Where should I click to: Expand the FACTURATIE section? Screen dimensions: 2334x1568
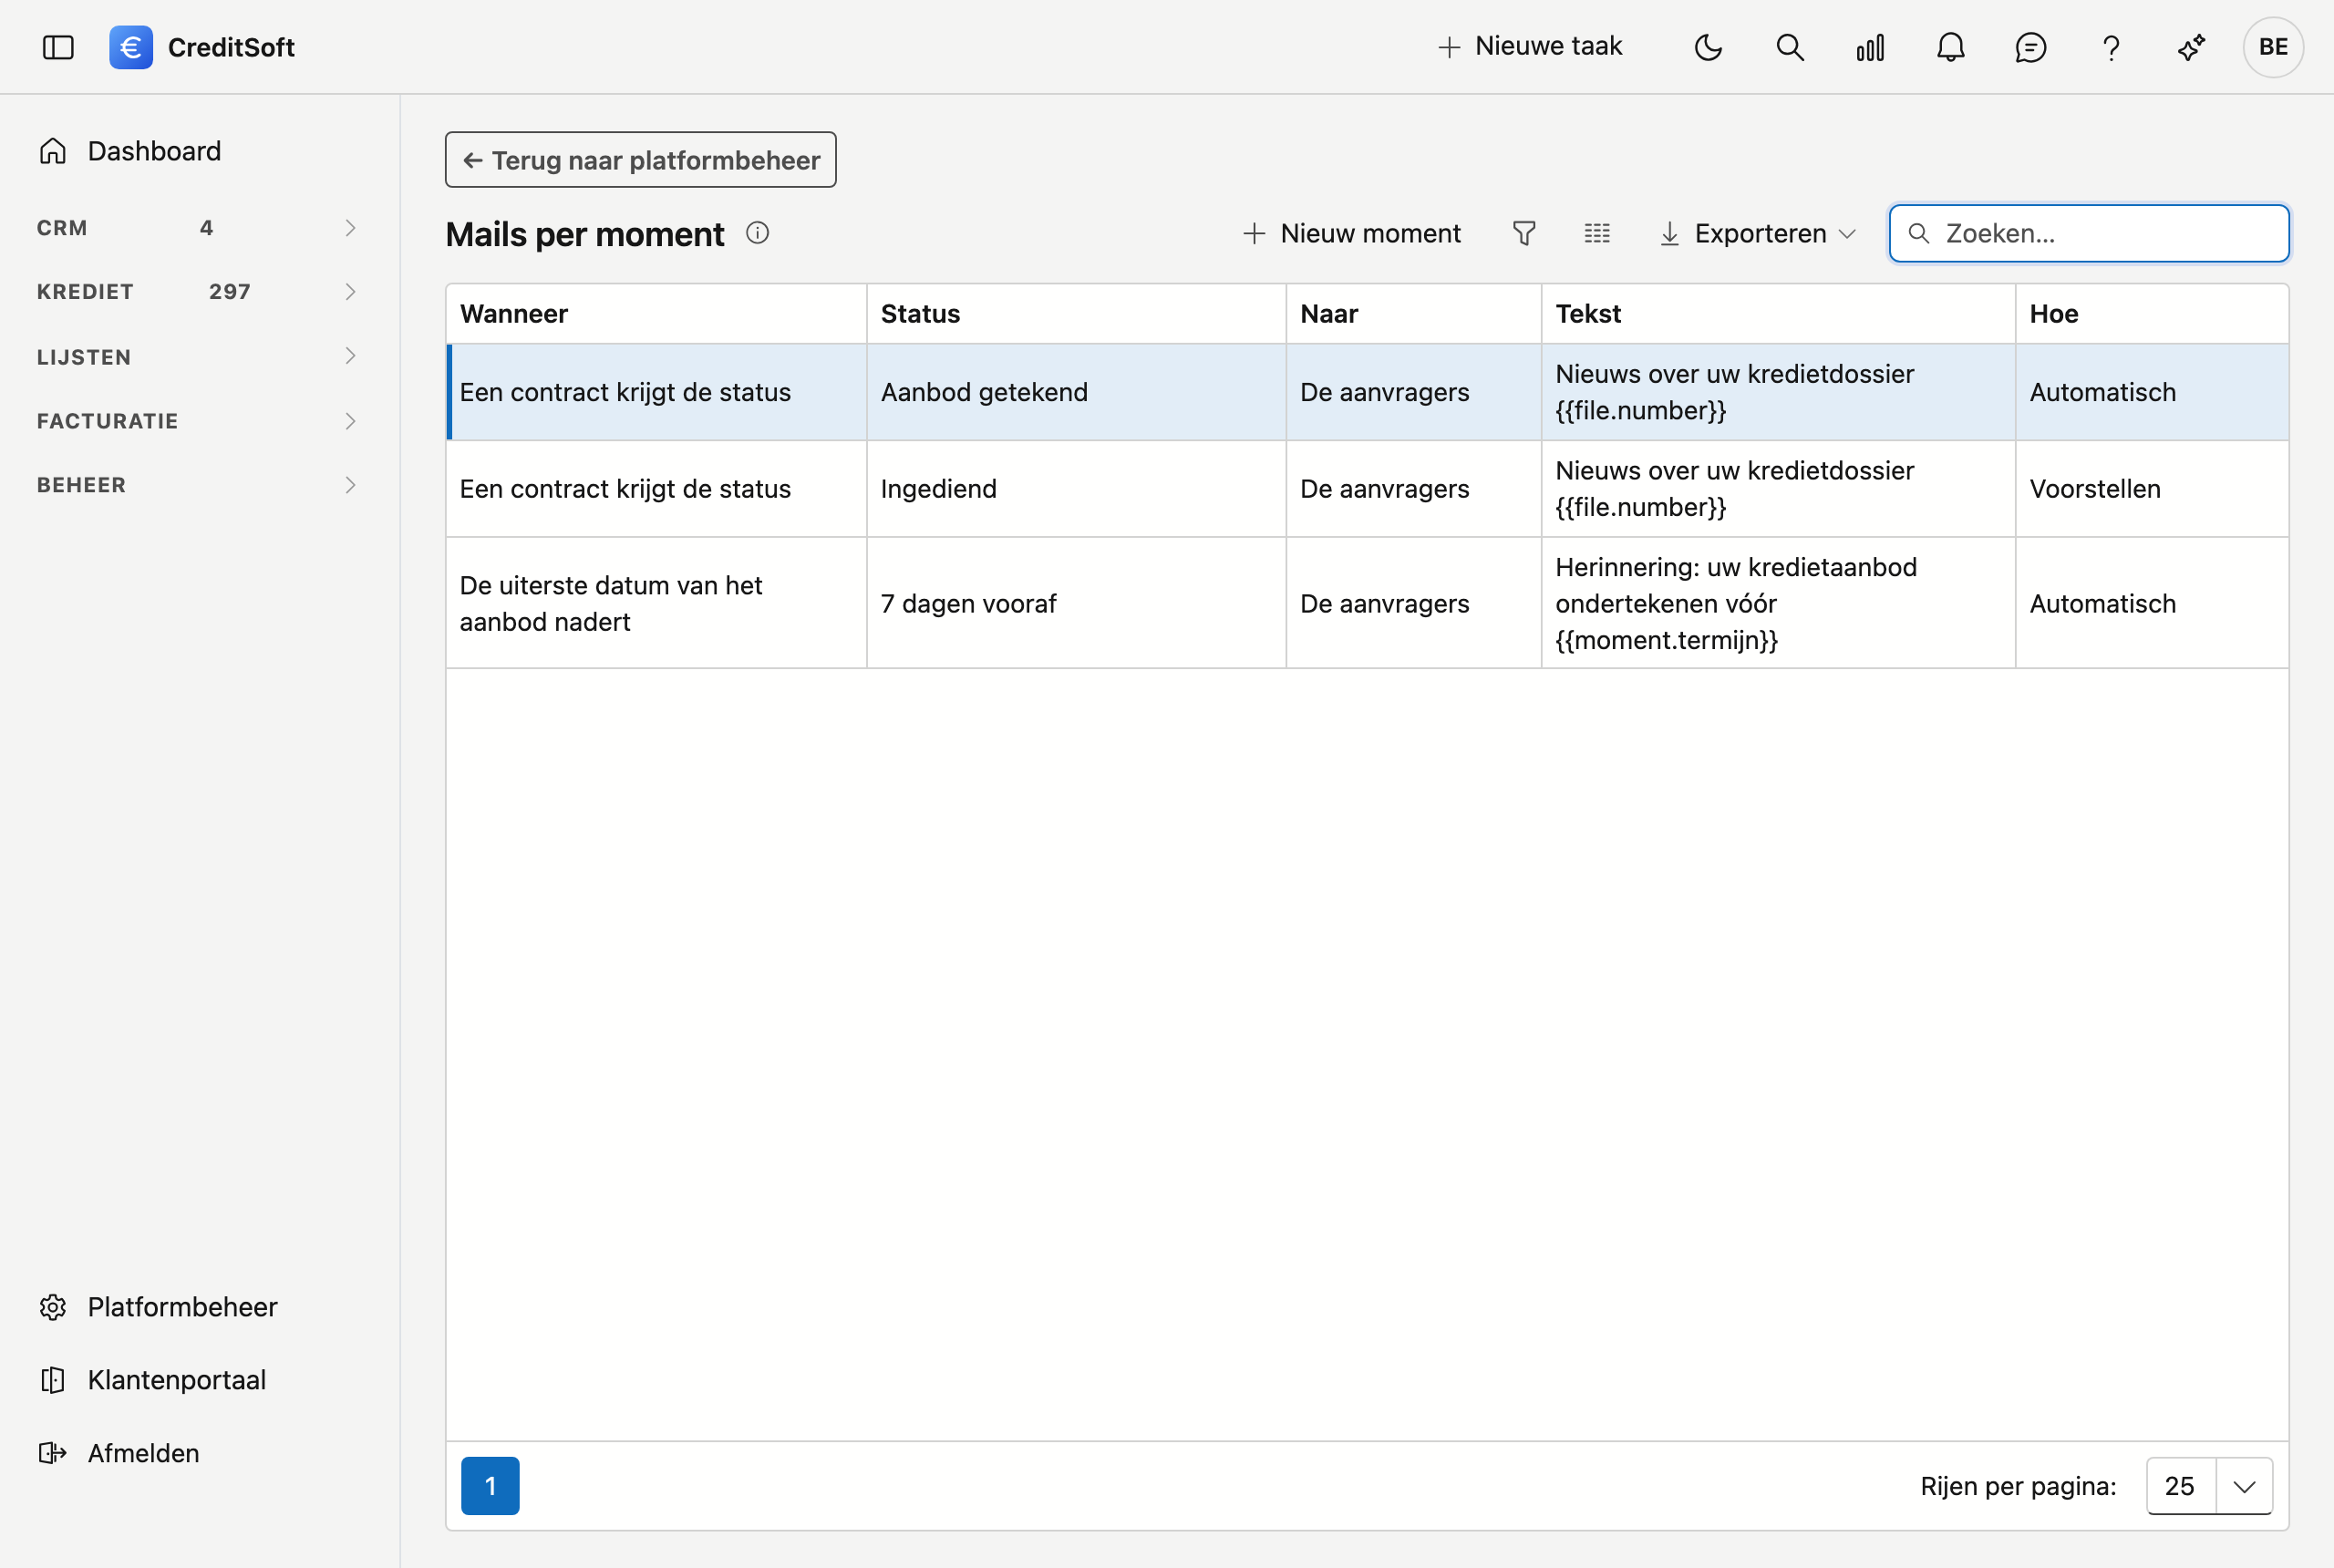[198, 421]
